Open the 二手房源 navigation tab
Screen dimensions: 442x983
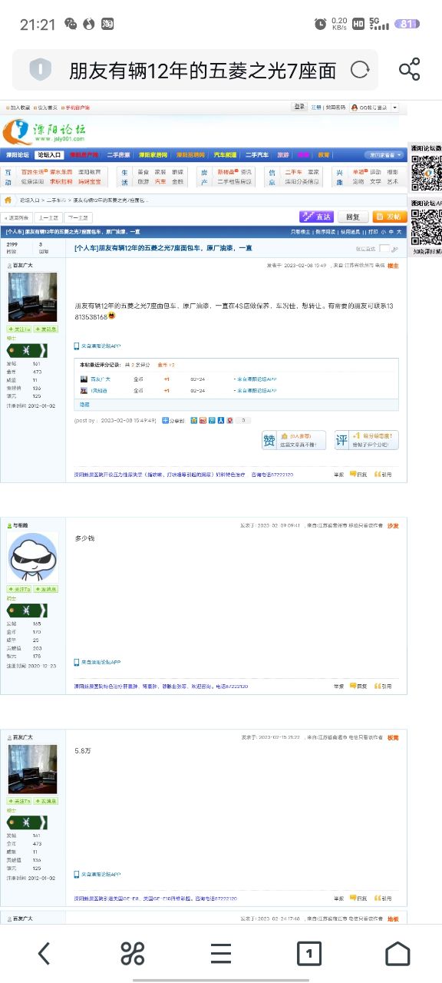point(119,154)
